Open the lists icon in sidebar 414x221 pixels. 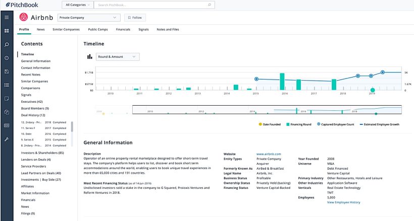tap(7, 85)
